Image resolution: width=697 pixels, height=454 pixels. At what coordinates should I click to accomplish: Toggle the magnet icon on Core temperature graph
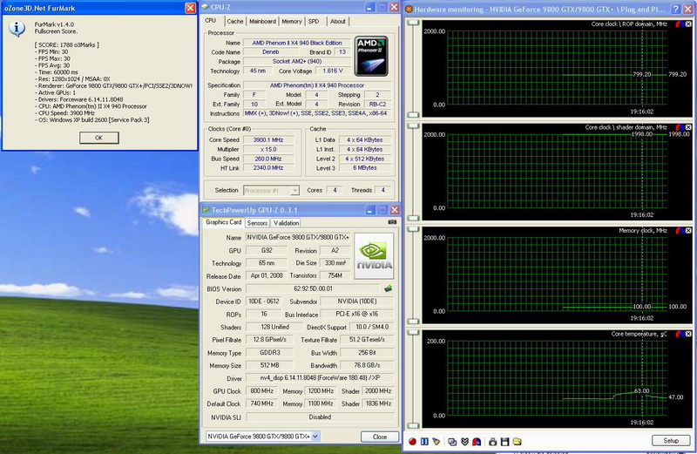coord(679,333)
